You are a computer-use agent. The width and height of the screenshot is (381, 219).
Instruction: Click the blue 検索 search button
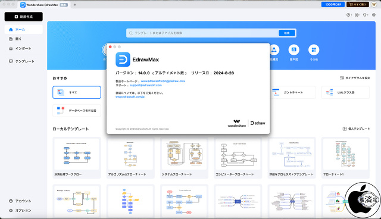tap(287, 33)
